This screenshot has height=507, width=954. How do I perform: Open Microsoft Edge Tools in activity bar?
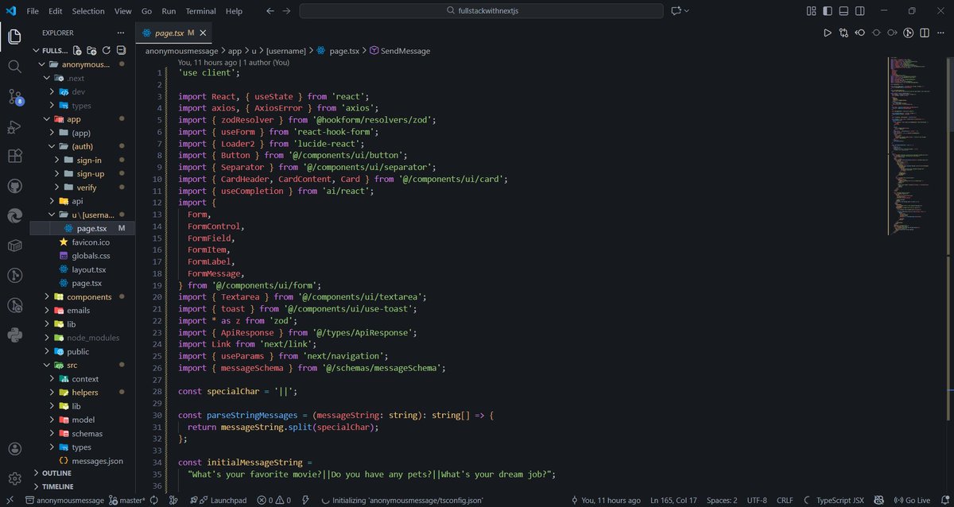14,216
